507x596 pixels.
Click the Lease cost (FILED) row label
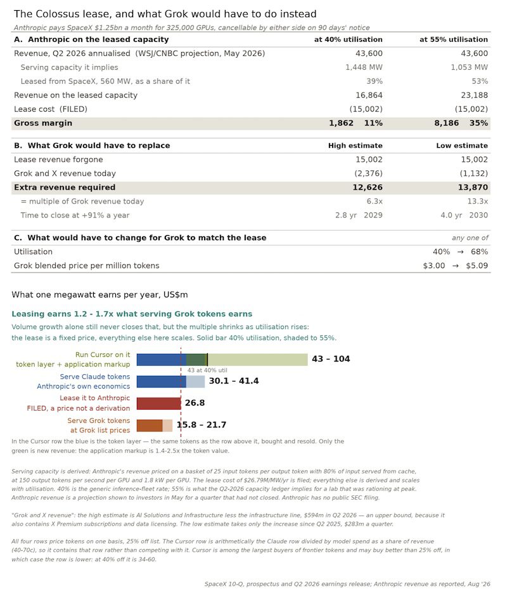tap(51, 109)
